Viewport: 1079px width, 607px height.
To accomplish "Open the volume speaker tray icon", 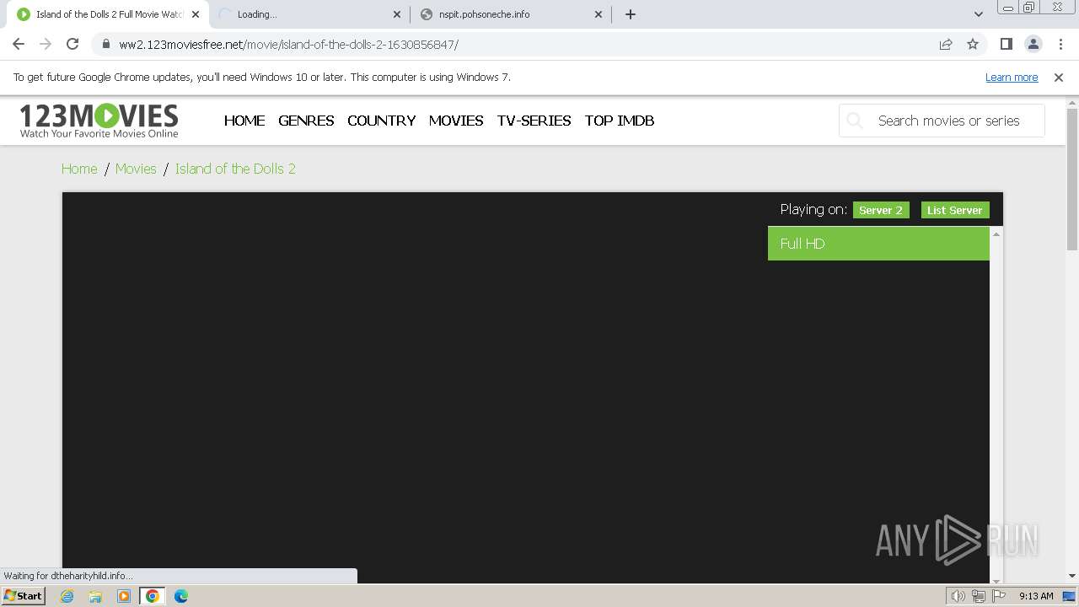I will pyautogui.click(x=958, y=596).
